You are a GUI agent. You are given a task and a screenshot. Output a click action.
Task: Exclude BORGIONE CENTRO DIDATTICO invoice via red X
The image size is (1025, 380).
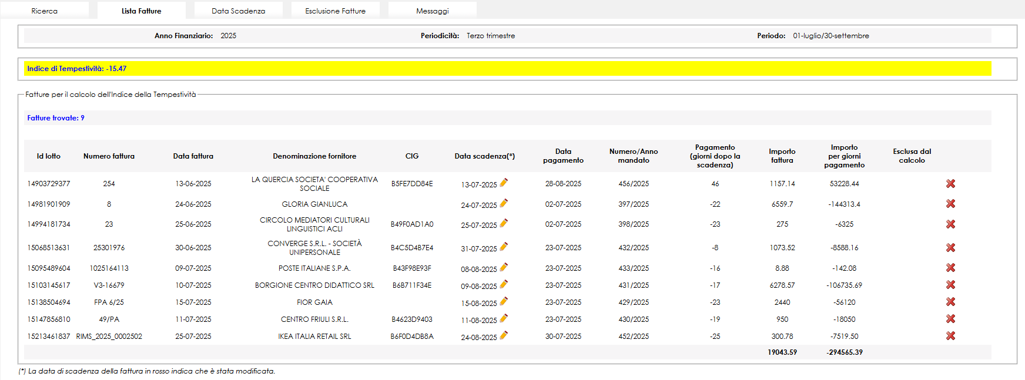click(950, 285)
